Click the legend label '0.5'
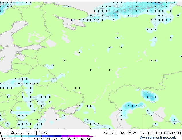This screenshot has height=140, width=182. click(10, 139)
